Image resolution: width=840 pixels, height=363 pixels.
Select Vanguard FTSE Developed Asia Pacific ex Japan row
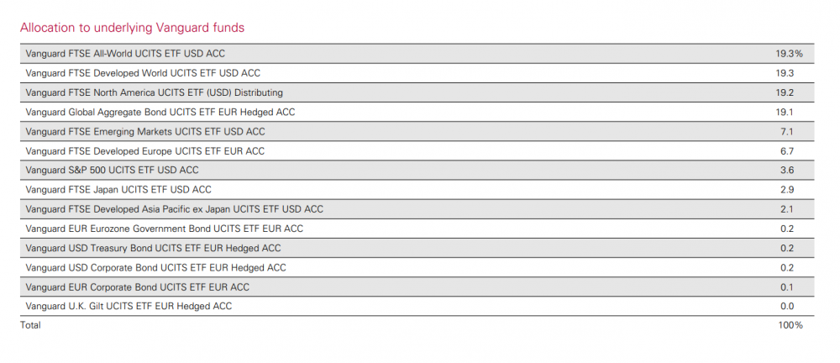(412, 209)
